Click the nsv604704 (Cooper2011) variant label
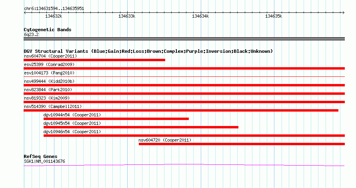The height and width of the screenshot is (188, 356). [50, 56]
